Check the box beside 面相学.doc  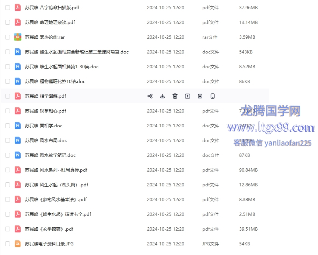[x=7, y=125]
